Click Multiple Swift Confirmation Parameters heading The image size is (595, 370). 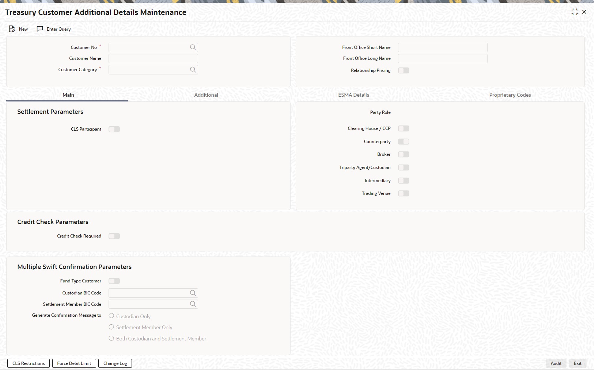[75, 267]
